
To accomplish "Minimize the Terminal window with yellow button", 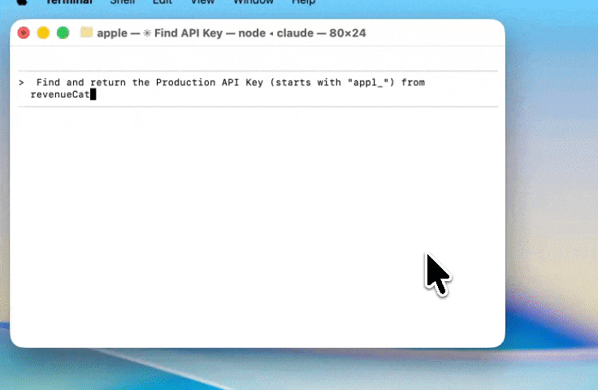I will (x=43, y=33).
